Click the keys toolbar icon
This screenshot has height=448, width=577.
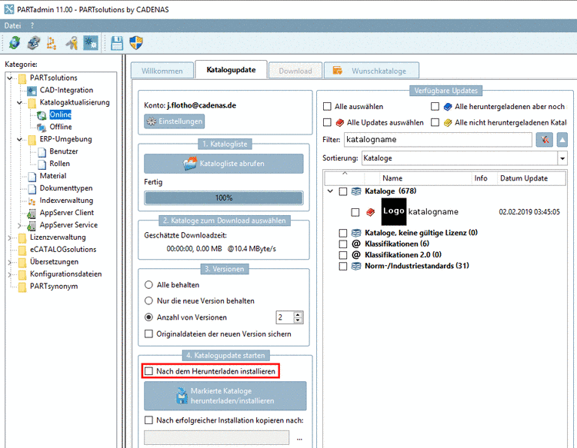[72, 43]
